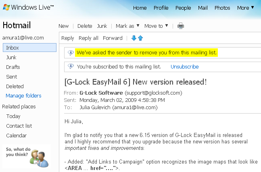Go to next message with down arrow
This screenshot has width=261, height=172.
pos(134,38)
